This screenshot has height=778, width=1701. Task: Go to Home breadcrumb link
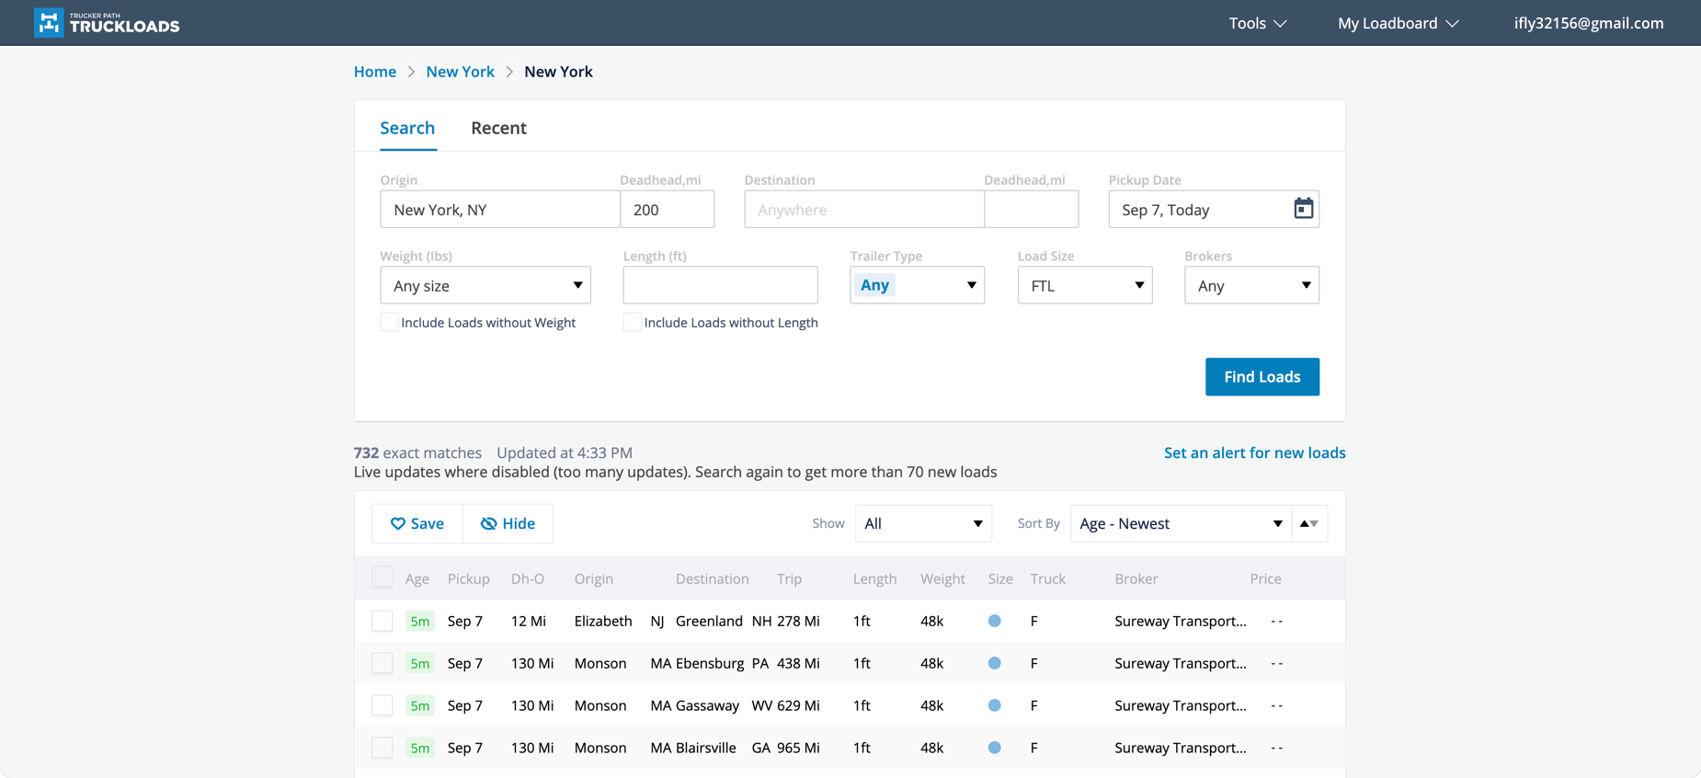click(375, 72)
